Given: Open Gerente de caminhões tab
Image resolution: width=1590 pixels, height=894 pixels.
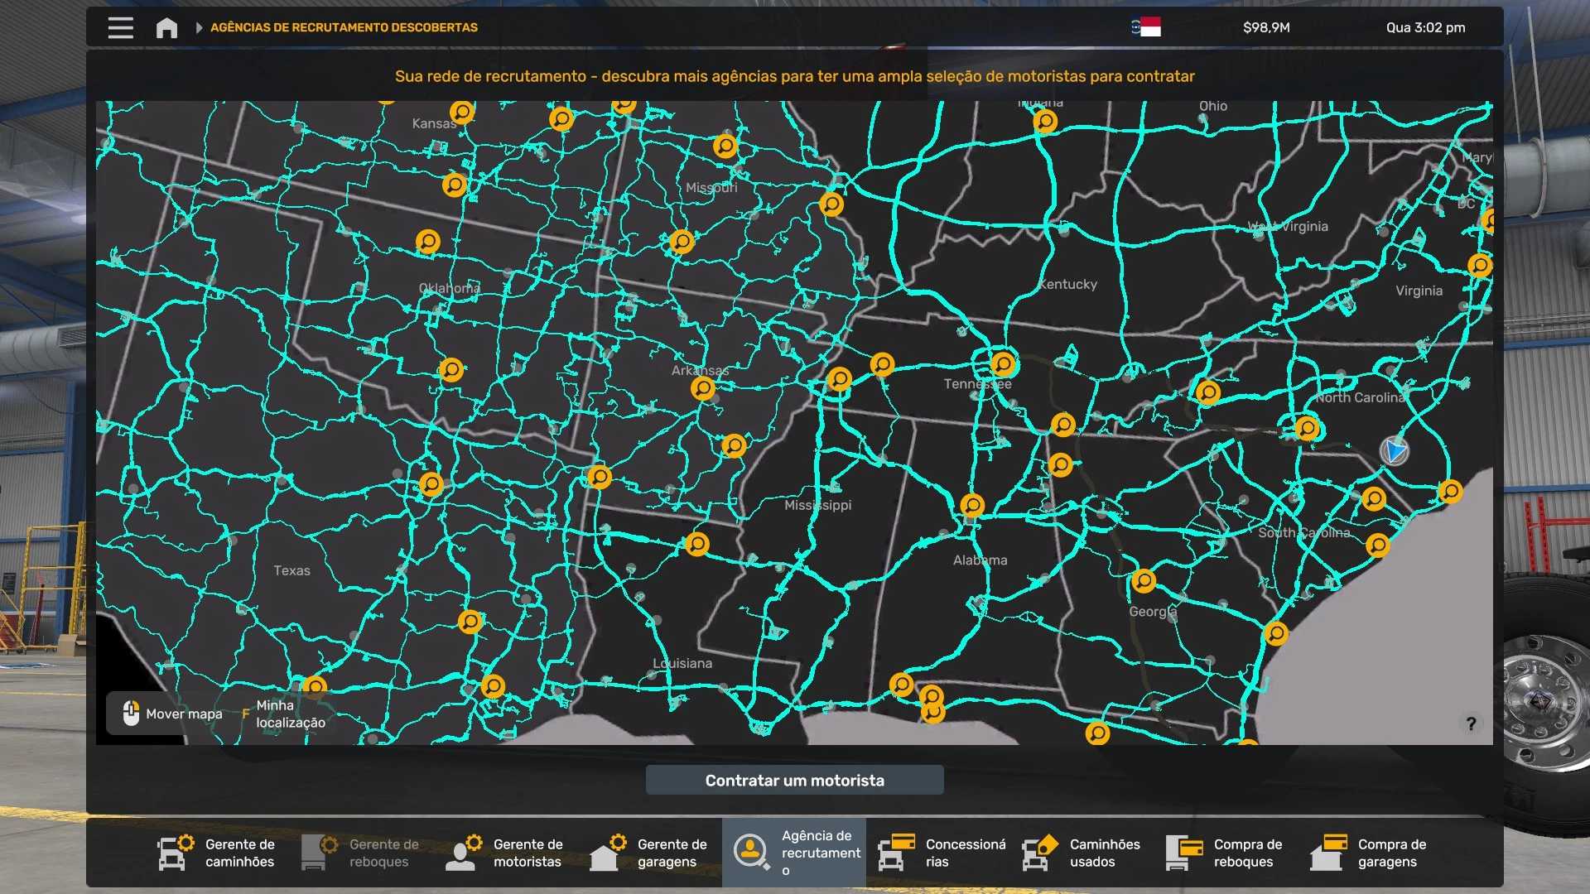Looking at the screenshot, I should click(217, 853).
